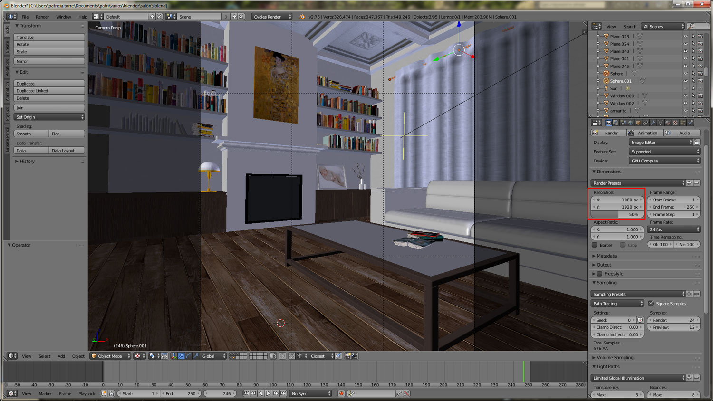713x401 pixels.
Task: Enable the Border render checkbox
Action: click(595, 245)
